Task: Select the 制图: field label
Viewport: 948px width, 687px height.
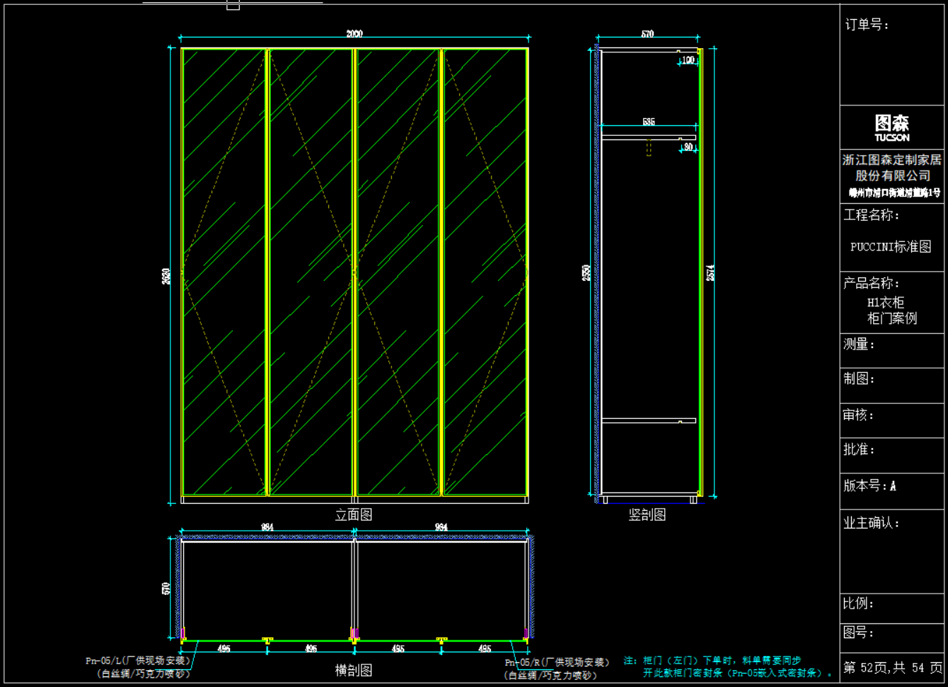Action: (x=859, y=379)
